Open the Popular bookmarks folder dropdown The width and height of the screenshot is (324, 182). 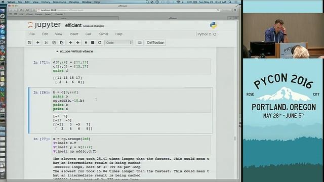[x=60, y=14]
